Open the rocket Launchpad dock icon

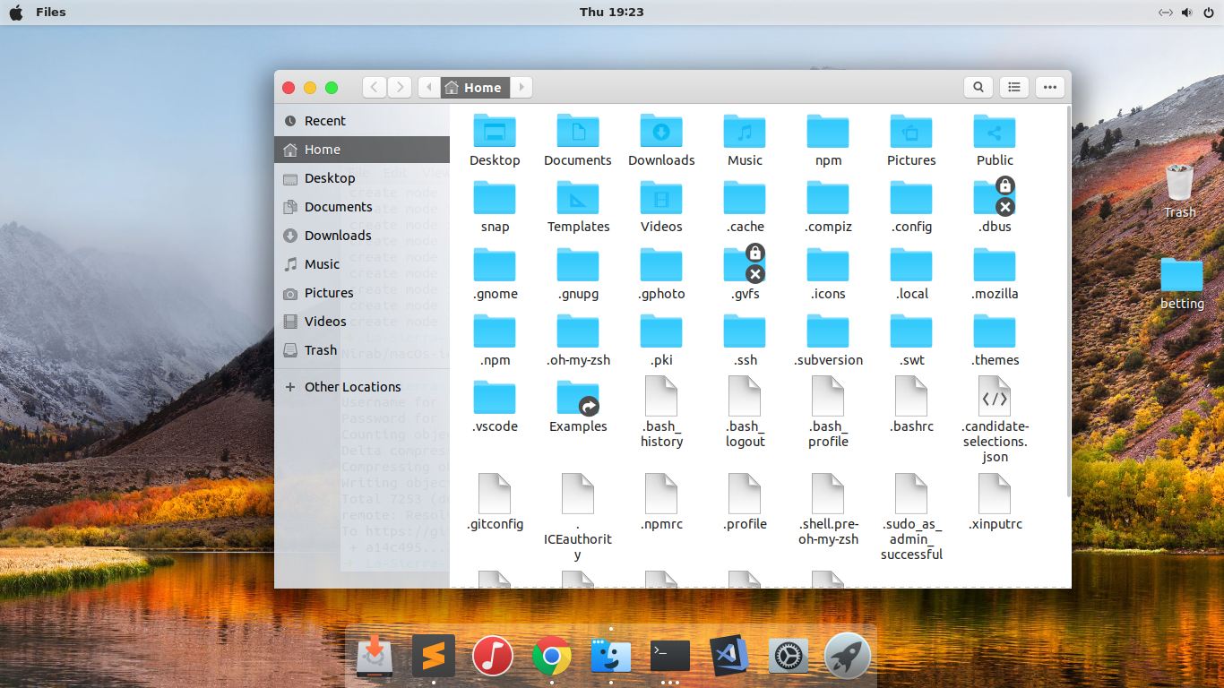[x=848, y=656]
